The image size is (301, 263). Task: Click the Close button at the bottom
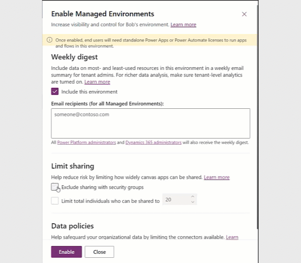pyautogui.click(x=99, y=252)
